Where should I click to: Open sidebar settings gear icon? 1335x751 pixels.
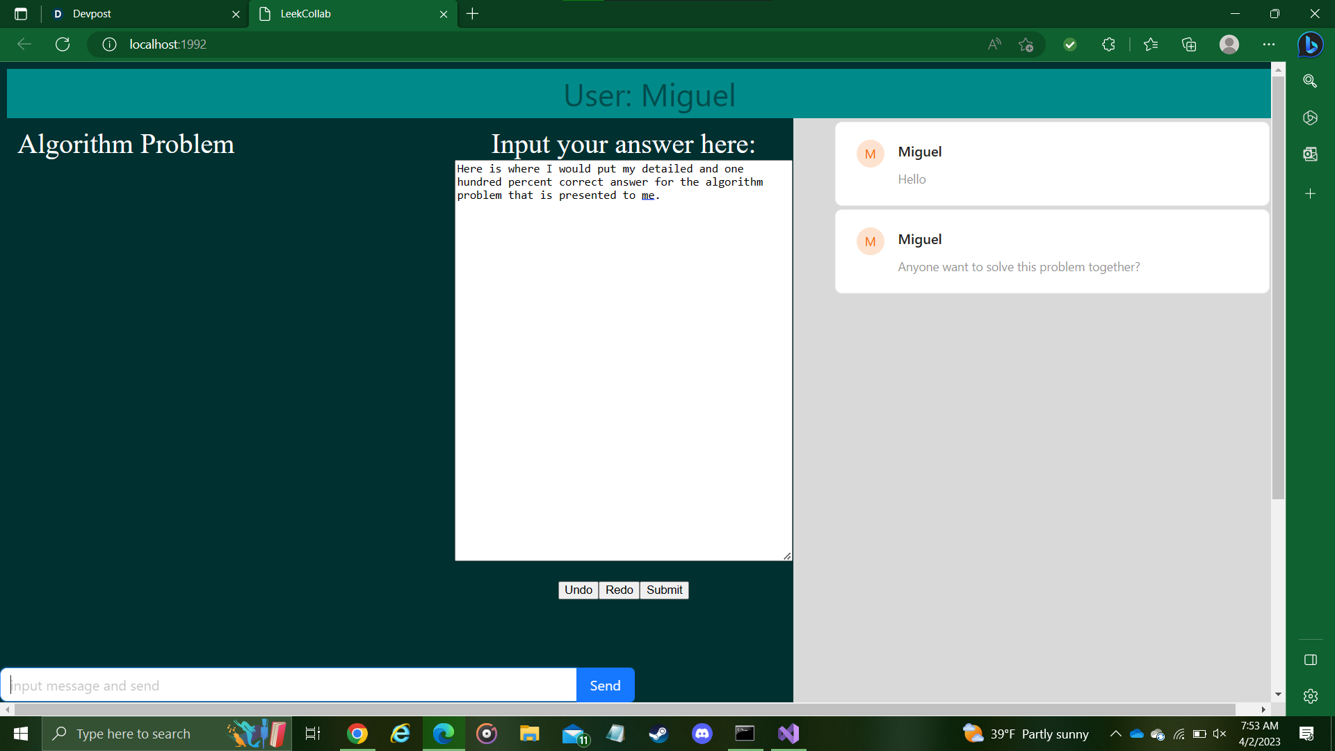click(x=1311, y=696)
